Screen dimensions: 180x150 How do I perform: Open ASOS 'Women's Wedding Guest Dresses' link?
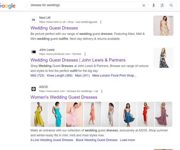(x=64, y=97)
